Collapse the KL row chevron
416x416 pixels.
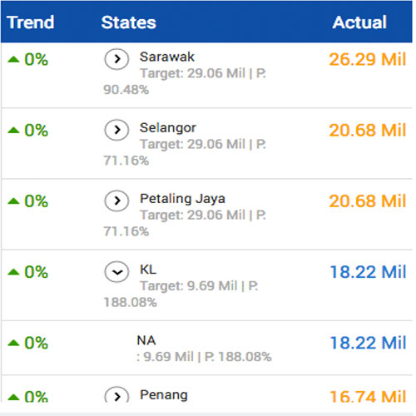click(116, 272)
